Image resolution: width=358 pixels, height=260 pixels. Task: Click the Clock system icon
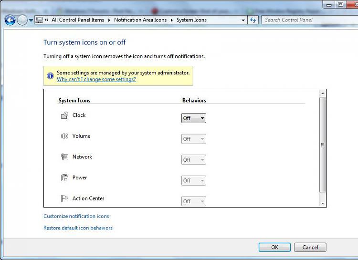64,115
